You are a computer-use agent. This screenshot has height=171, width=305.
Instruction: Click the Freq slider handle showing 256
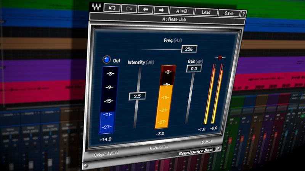(x=188, y=49)
